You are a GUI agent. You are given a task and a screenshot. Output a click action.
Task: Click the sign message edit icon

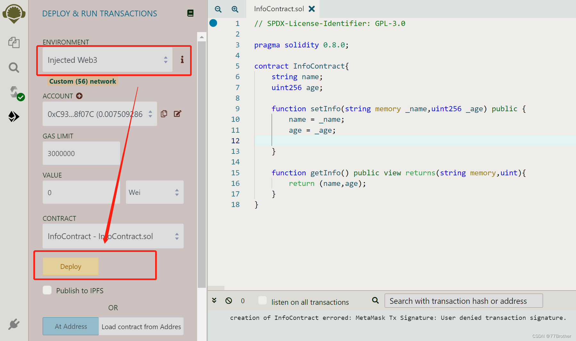pyautogui.click(x=178, y=114)
